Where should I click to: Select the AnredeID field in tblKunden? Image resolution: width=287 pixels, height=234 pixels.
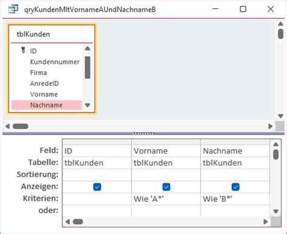tap(44, 83)
